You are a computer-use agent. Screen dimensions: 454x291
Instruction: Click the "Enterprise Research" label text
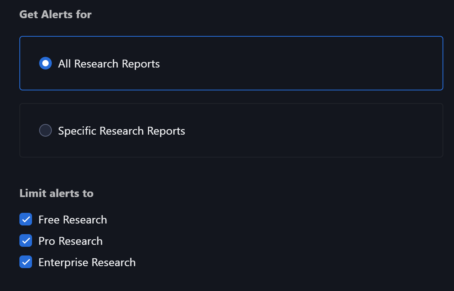[87, 263]
